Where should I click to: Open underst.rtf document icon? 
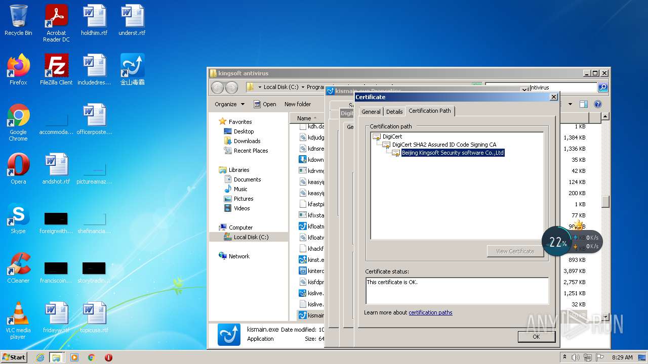coord(132,20)
